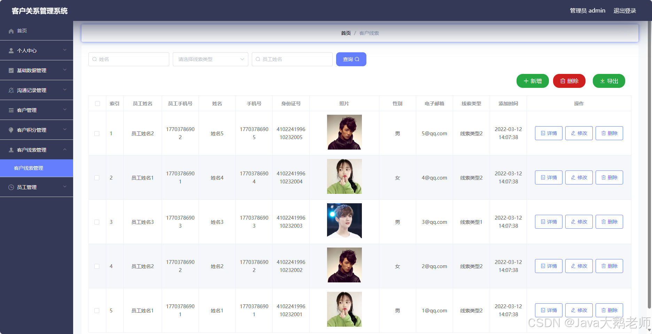This screenshot has width=652, height=334.
Task: Check the row checkbox for 姓名5
Action: point(97,133)
